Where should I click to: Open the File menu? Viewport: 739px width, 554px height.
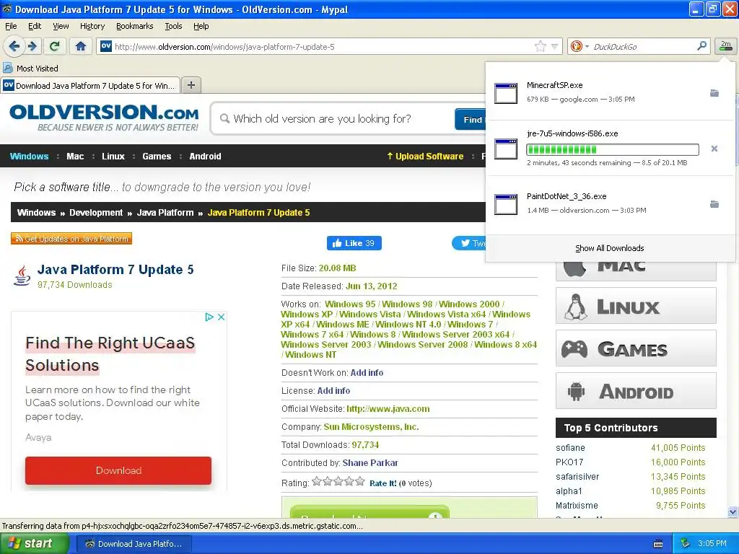[11, 26]
